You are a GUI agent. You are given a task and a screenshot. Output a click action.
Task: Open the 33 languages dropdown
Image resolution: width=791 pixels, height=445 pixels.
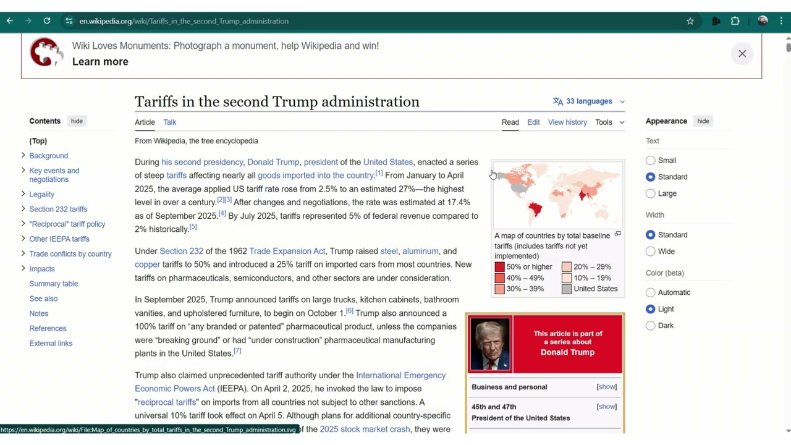pyautogui.click(x=589, y=101)
